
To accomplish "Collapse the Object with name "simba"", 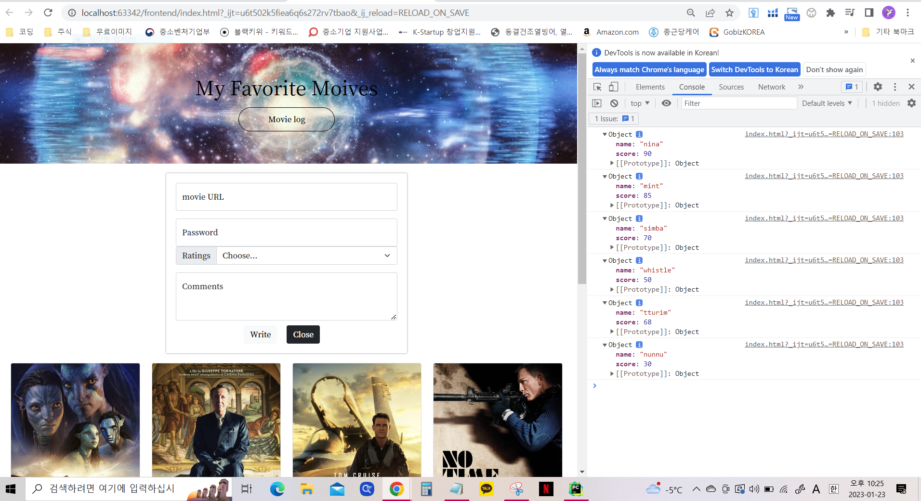I will click(x=605, y=219).
